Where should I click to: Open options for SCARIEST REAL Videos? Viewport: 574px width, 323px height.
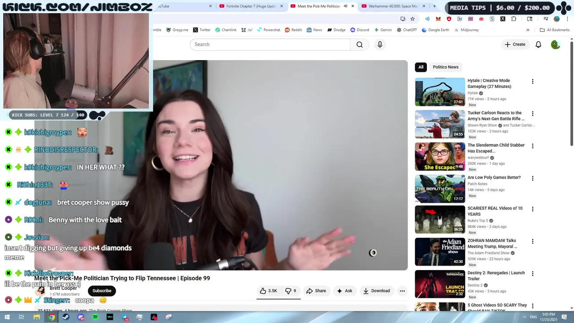click(x=533, y=209)
